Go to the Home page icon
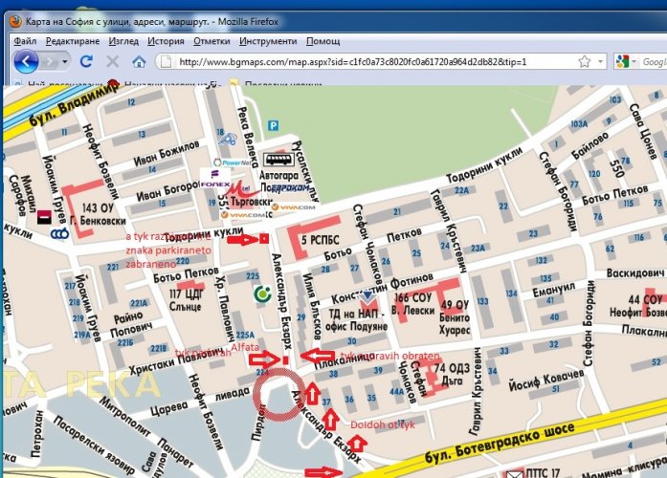This screenshot has width=667, height=478. pos(139,61)
